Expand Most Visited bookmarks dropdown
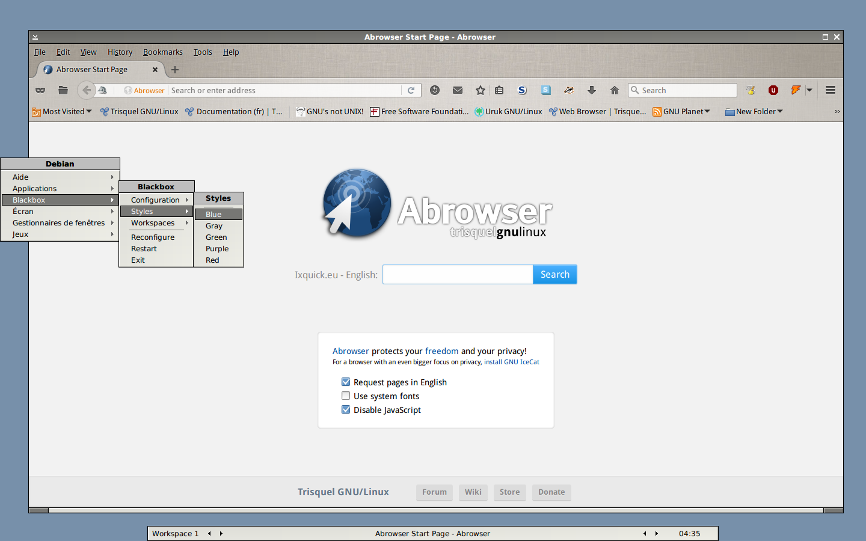This screenshot has width=866, height=541. 62,112
